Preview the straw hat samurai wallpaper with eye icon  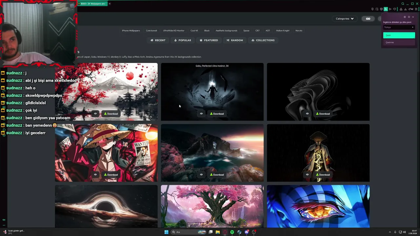[307, 175]
